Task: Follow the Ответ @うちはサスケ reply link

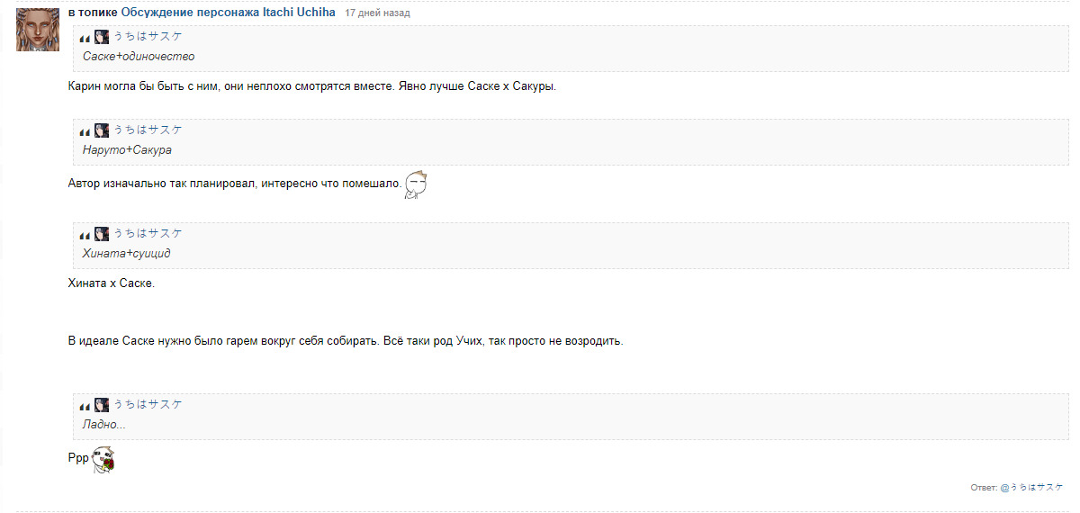Action: pyautogui.click(x=1031, y=487)
